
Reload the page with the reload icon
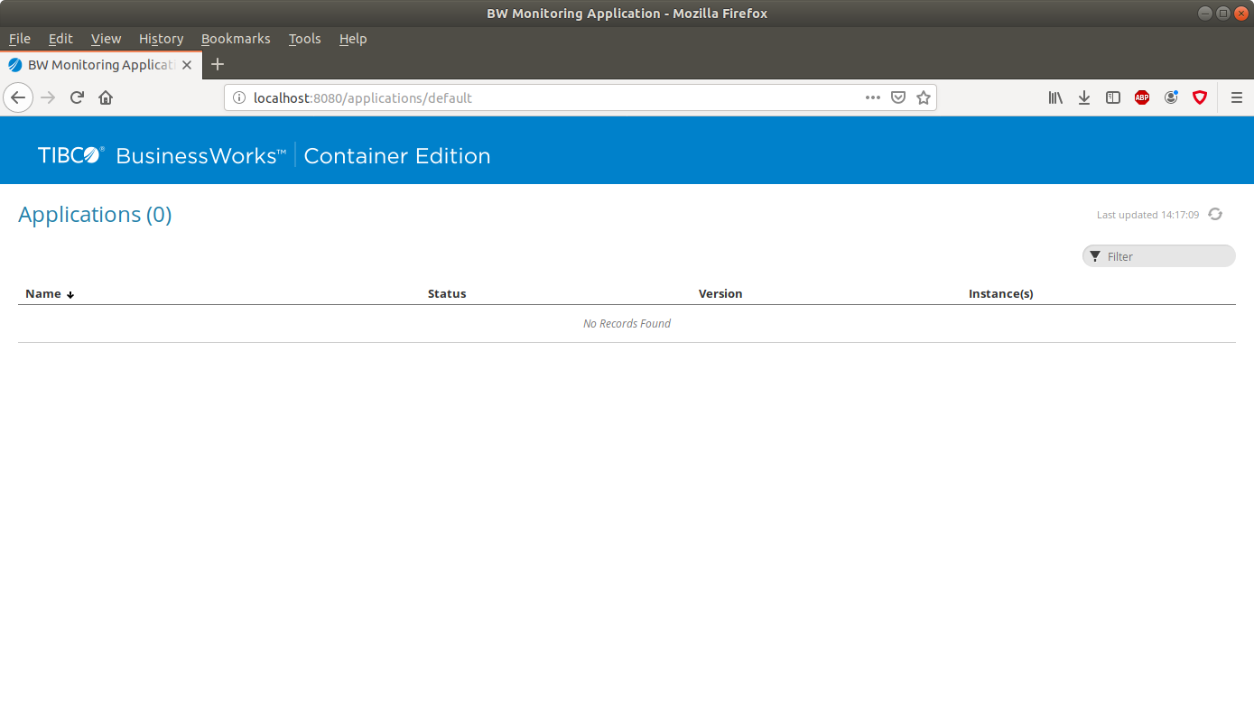tap(77, 97)
